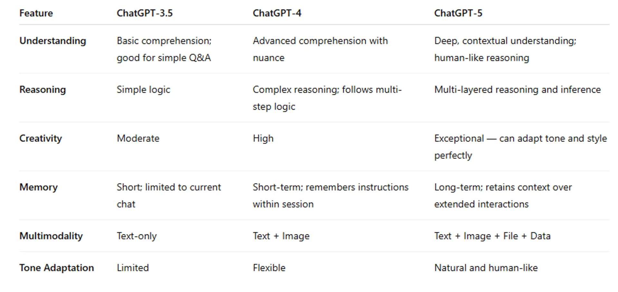This screenshot has height=292, width=618.
Task: Click the "High" creativity cell
Action: coord(263,138)
